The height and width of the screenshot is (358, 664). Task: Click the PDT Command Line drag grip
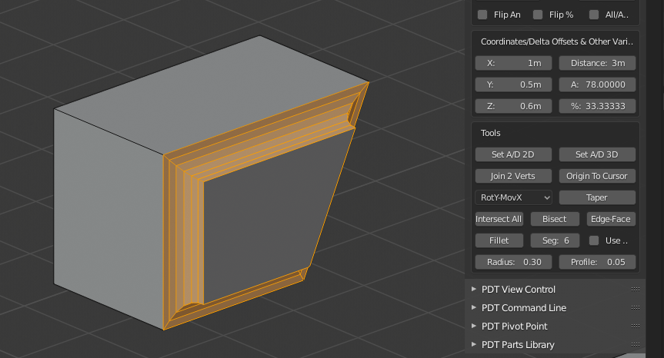point(635,308)
